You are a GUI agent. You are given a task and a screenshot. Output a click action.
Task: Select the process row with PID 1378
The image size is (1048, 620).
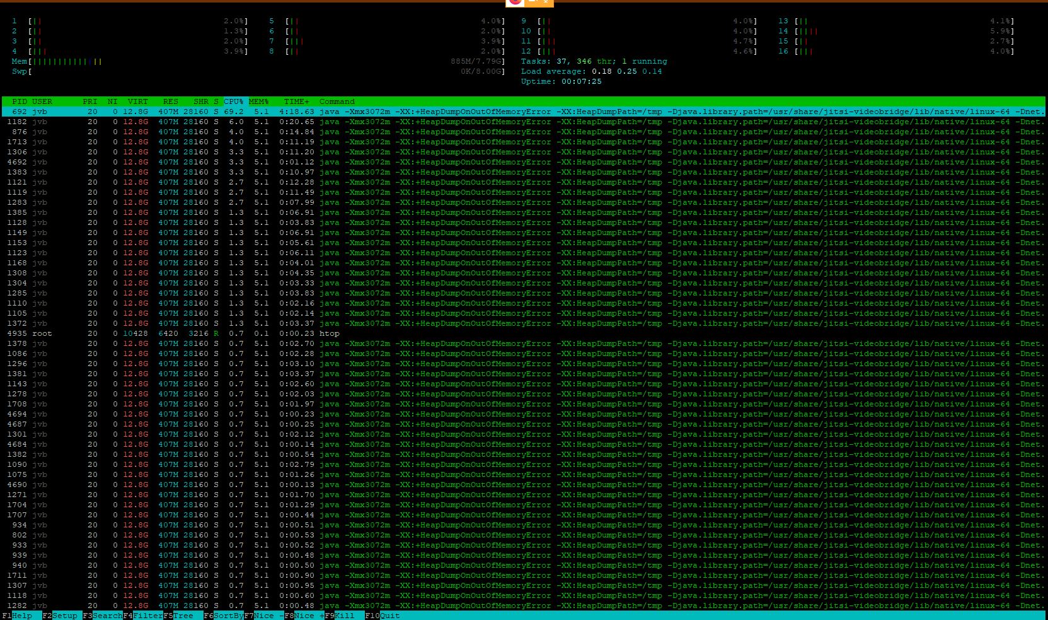tap(524, 343)
